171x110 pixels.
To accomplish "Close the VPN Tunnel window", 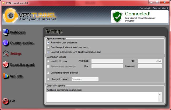I will (x=165, y=2).
